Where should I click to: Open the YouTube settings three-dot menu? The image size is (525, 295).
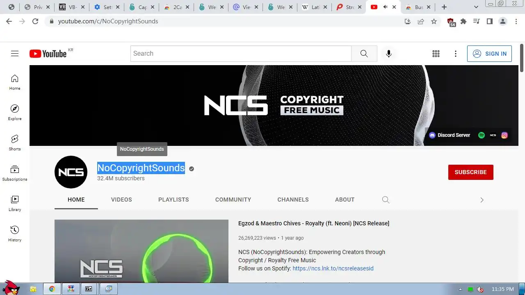coord(456,54)
